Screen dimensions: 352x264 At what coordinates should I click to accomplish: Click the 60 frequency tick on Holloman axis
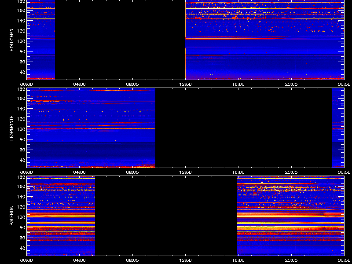[x=22, y=62]
